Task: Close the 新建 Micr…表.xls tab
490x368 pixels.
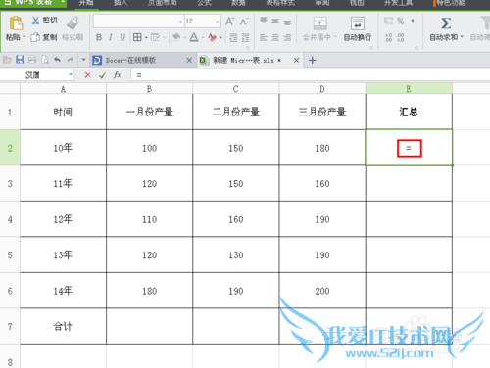Action: click(x=296, y=61)
